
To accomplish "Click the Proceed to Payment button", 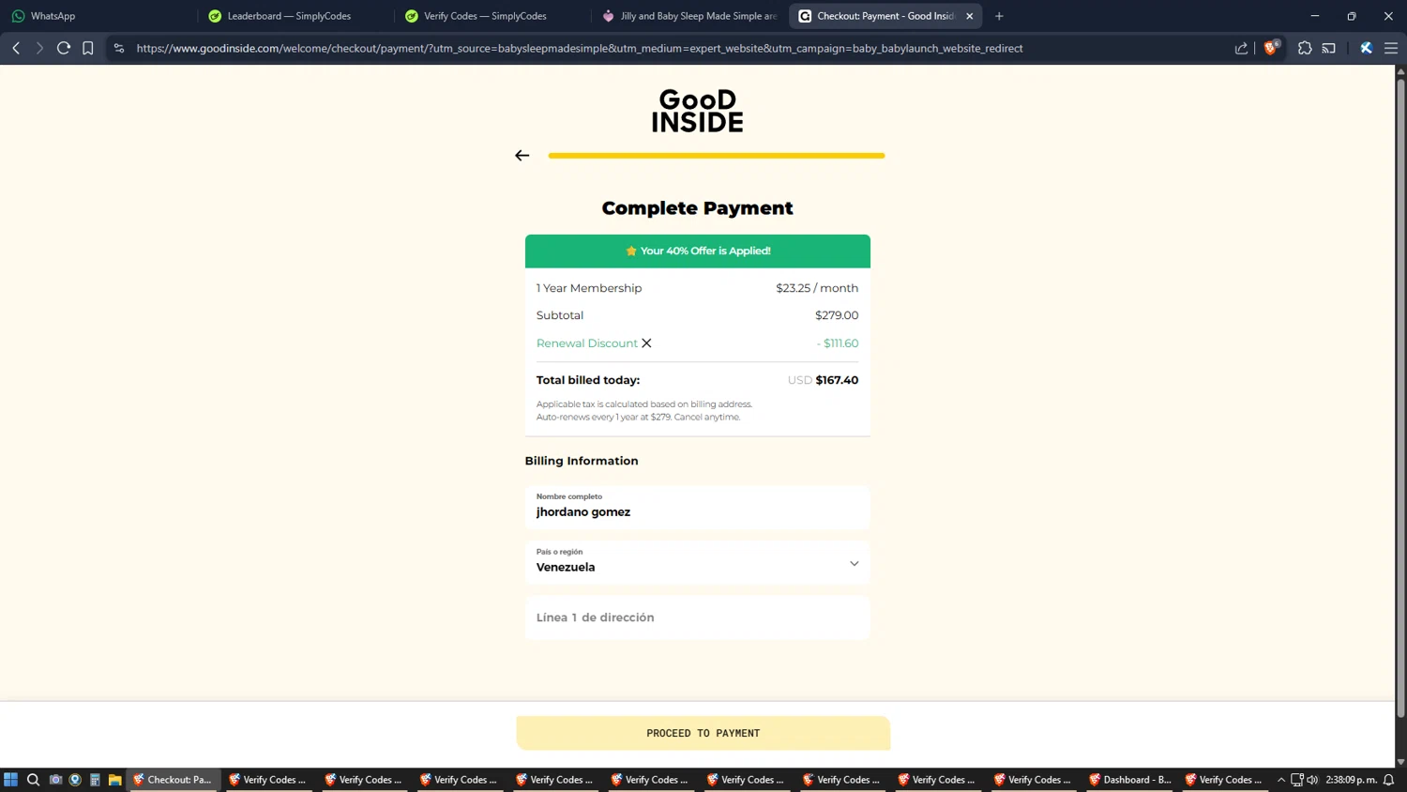I will click(703, 733).
